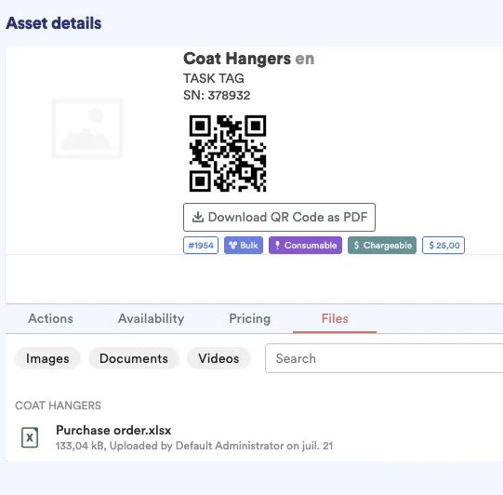The width and height of the screenshot is (503, 495).
Task: Click the COAT HANGERS section label
Action: [x=58, y=406]
